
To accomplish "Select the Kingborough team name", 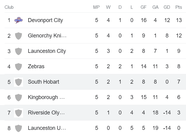I will [x=46, y=97].
